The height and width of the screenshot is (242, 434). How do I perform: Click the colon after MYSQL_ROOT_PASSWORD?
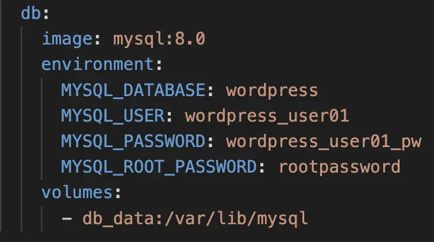[x=262, y=167]
